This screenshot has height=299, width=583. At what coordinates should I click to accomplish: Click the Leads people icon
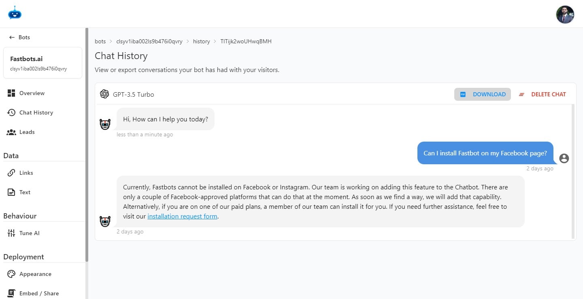(x=11, y=132)
